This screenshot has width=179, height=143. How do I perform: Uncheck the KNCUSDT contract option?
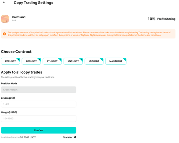click(x=73, y=61)
